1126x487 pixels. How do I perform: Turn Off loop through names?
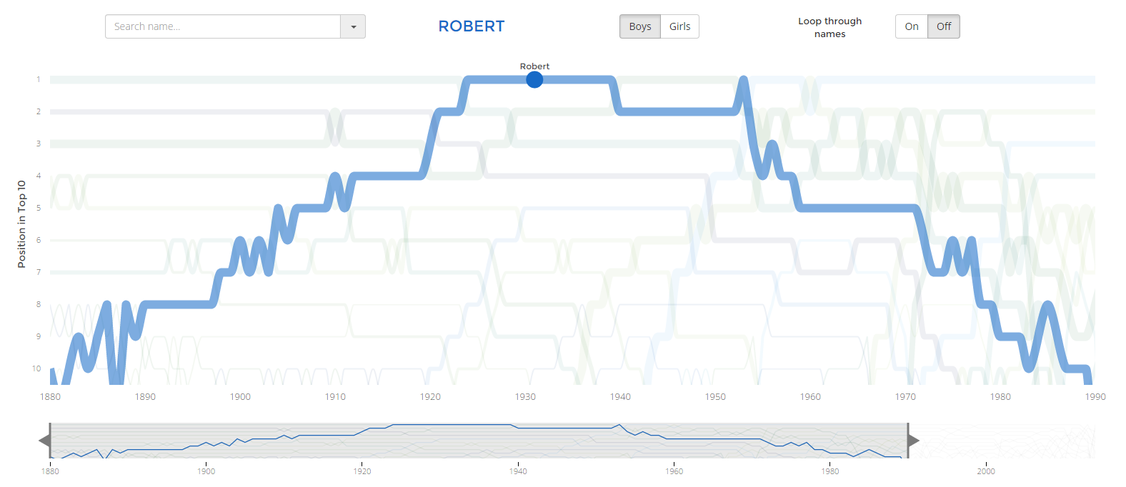pos(943,27)
